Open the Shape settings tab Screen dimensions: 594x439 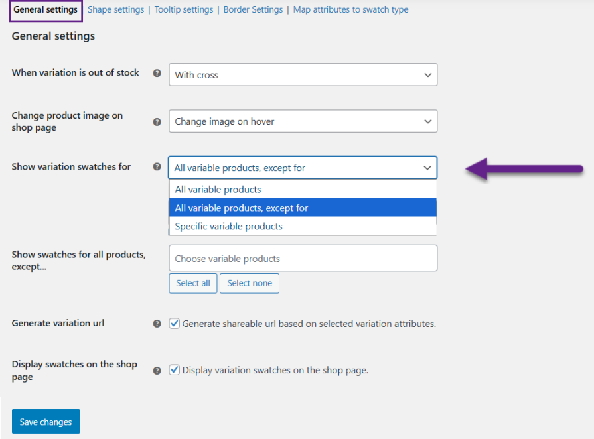(x=115, y=10)
